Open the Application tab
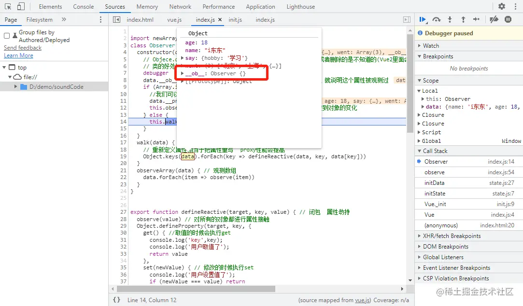This screenshot has height=306, width=523. 260,7
